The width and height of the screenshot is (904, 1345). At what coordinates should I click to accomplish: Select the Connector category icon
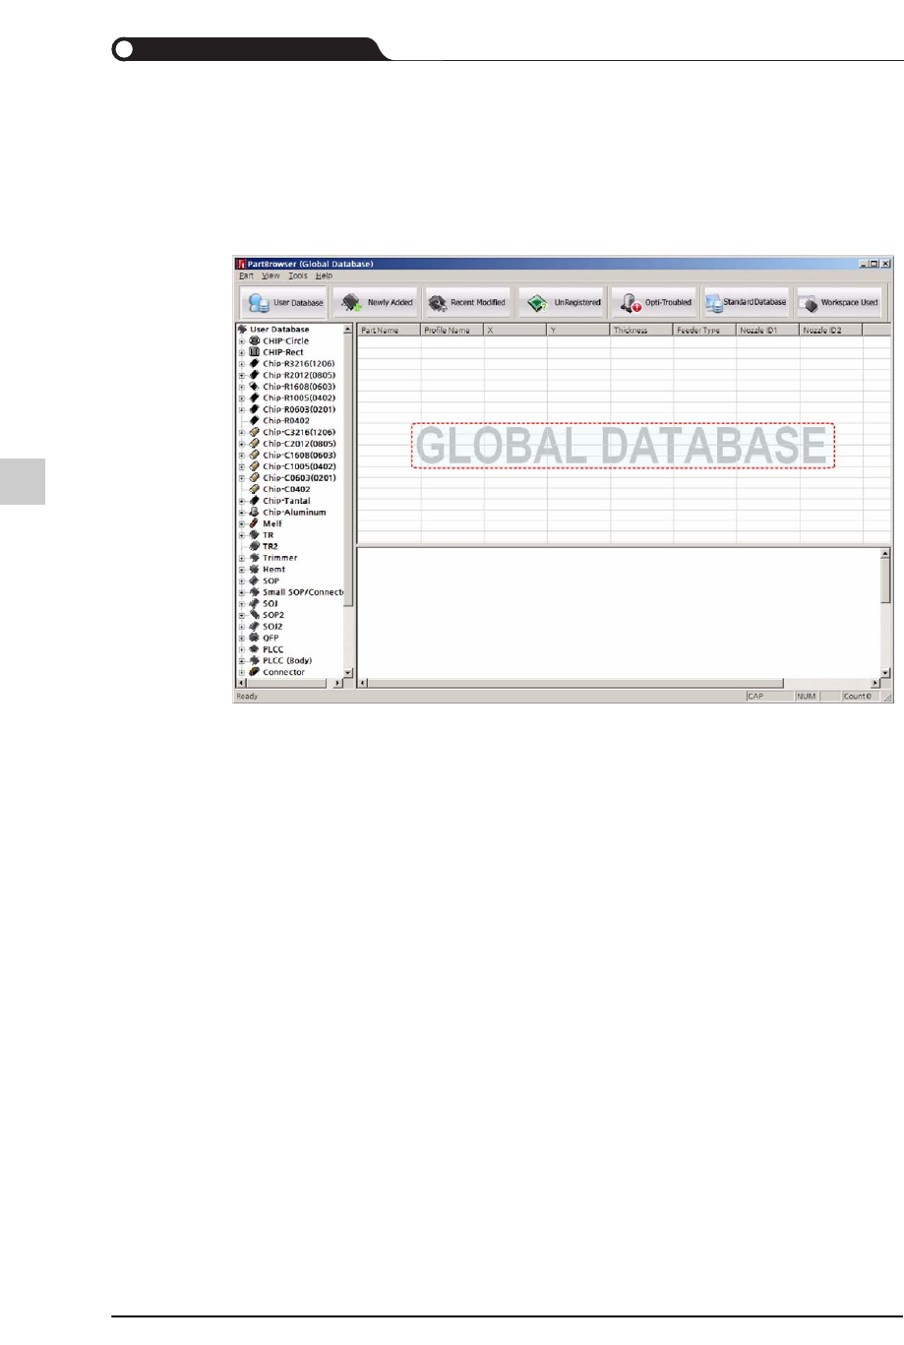tap(255, 672)
